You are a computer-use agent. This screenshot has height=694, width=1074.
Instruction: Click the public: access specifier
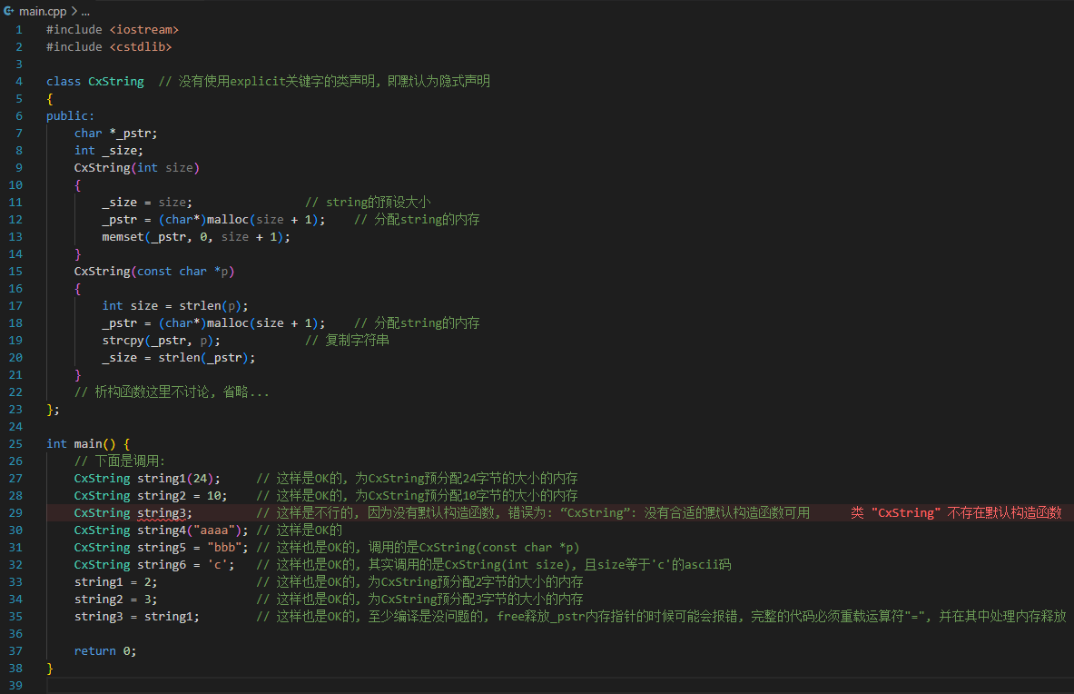pos(71,115)
